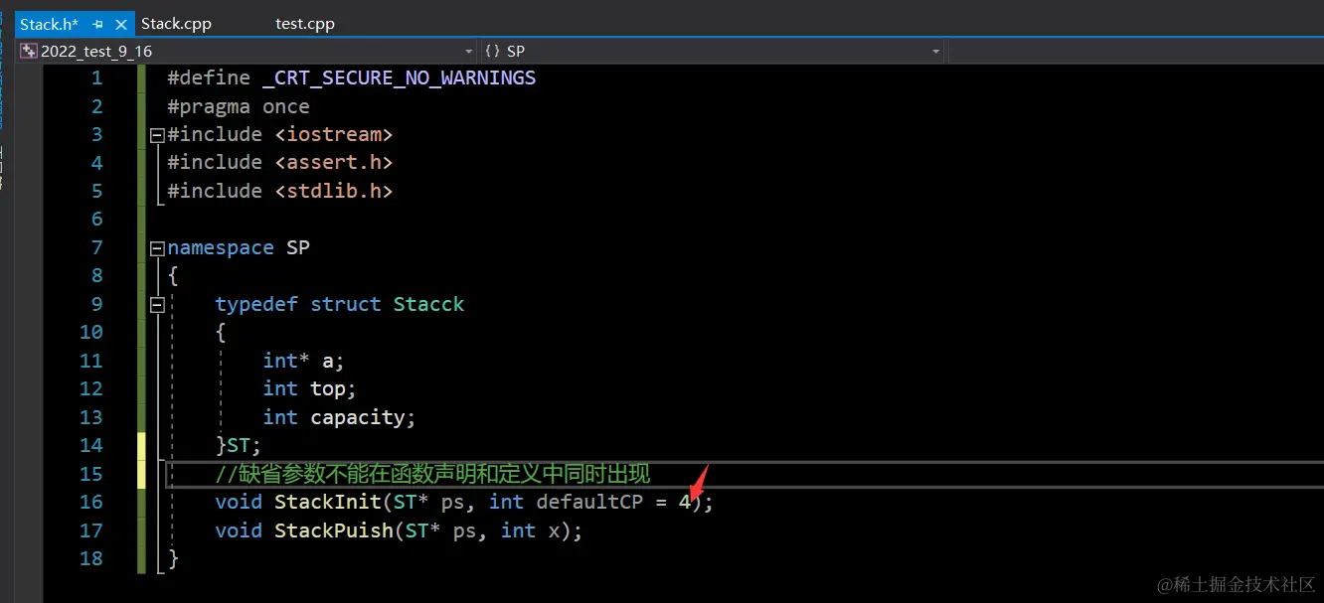Collapse the include region on line 3
The image size is (1324, 603).
pos(156,133)
